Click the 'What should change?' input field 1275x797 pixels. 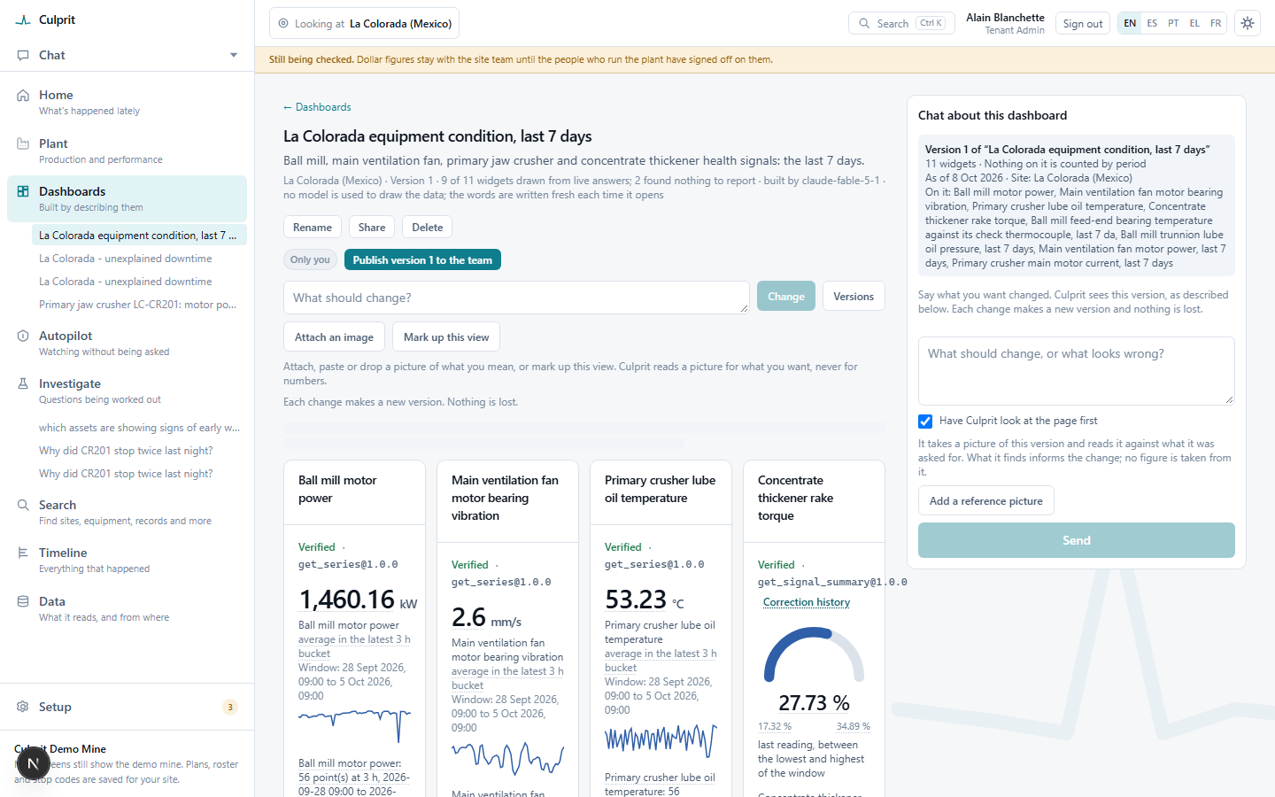click(x=516, y=298)
